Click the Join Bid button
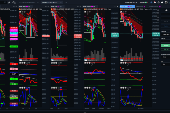Viewport: 170px width, 113px height. 165,49
